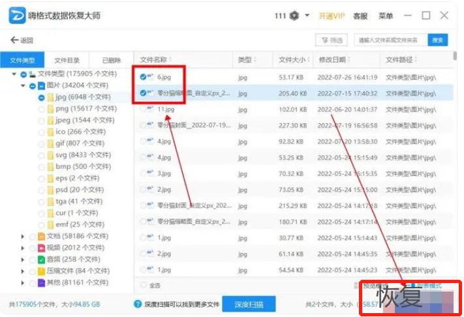
Task: Click the 视频 category icon in tree
Action: [x=42, y=248]
